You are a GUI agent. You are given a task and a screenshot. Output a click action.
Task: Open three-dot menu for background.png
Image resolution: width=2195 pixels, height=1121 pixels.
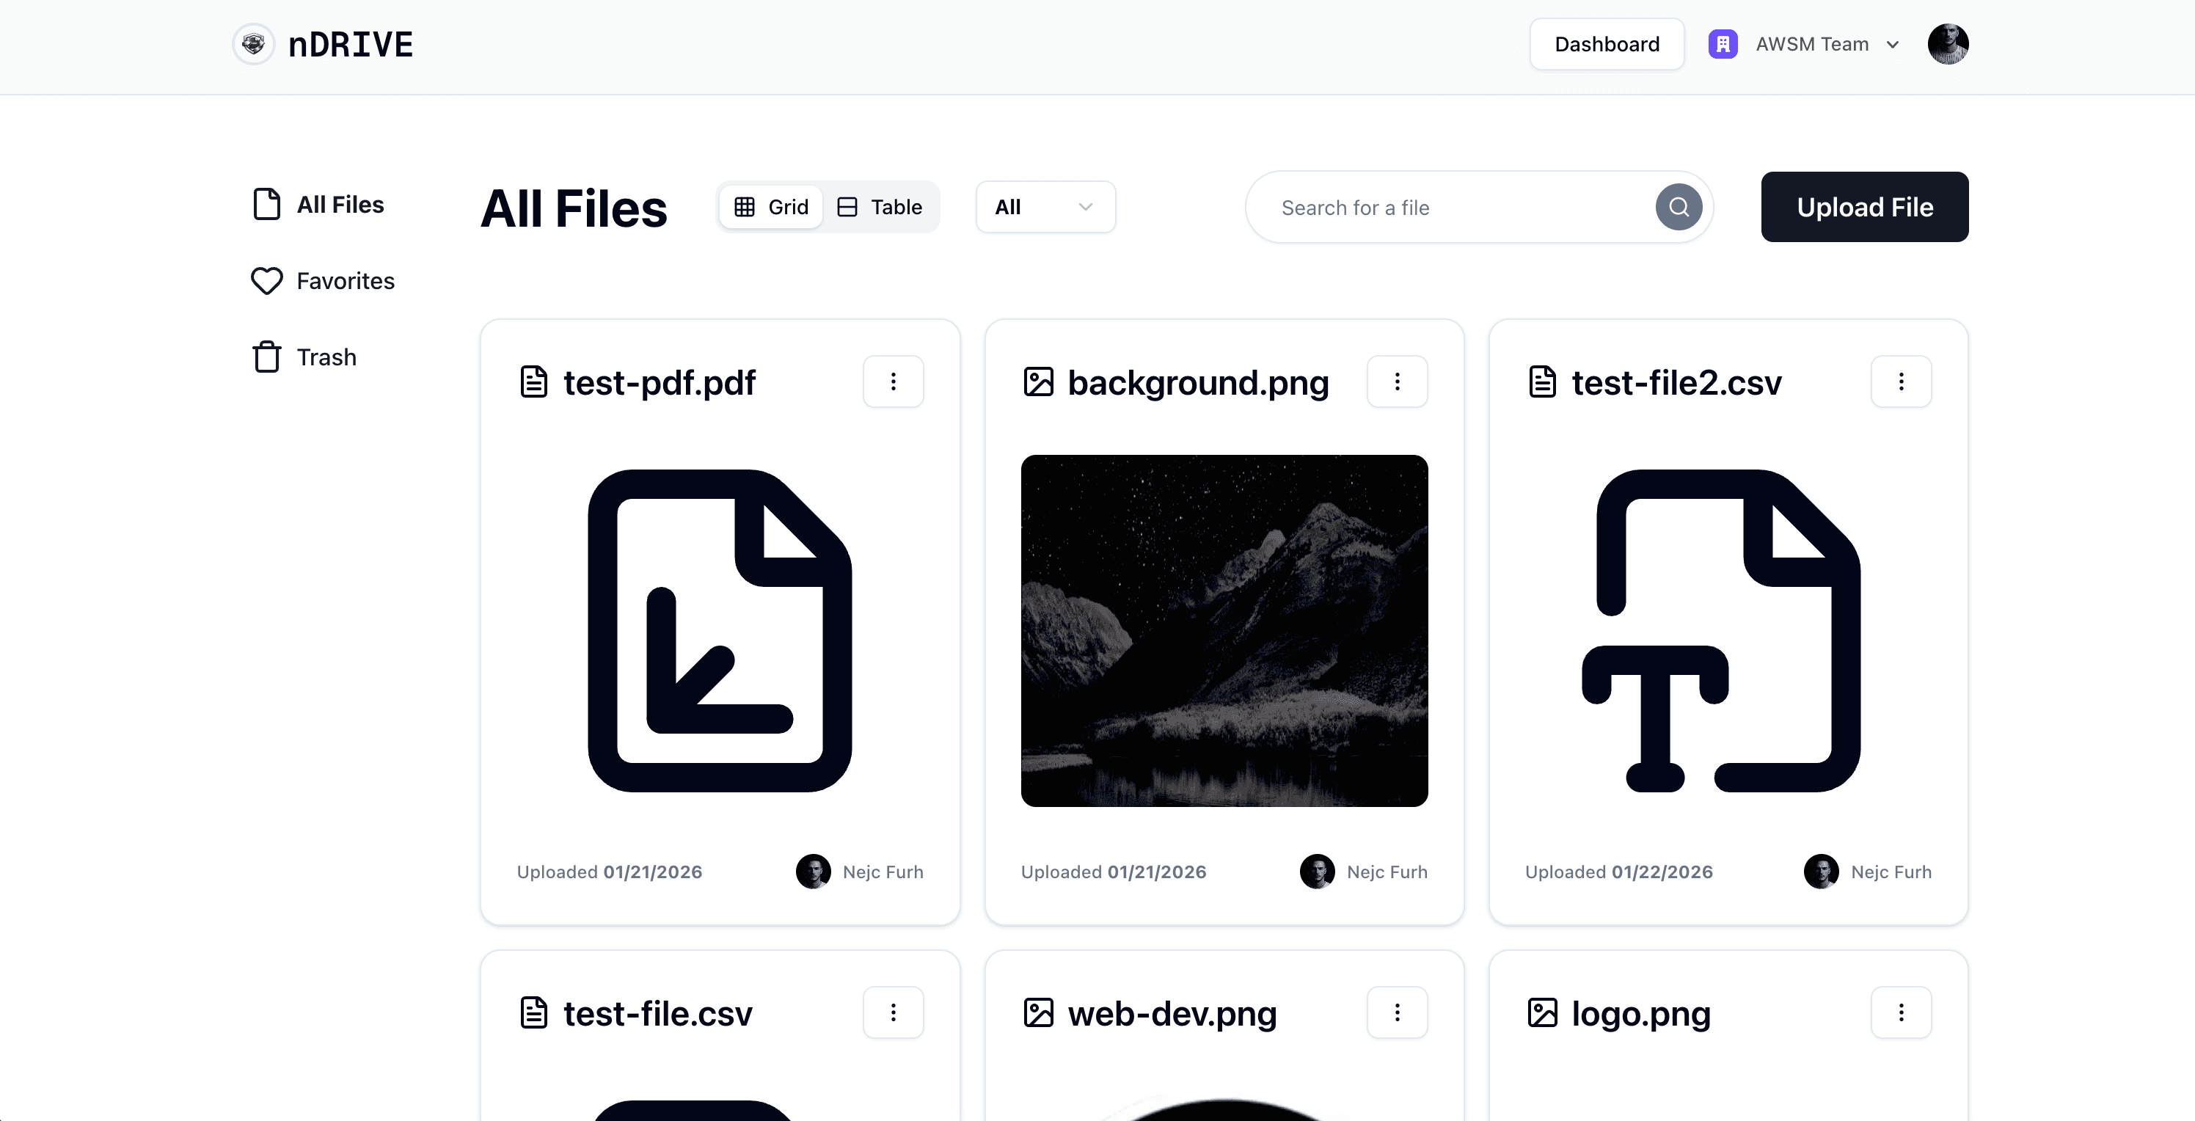click(1397, 381)
